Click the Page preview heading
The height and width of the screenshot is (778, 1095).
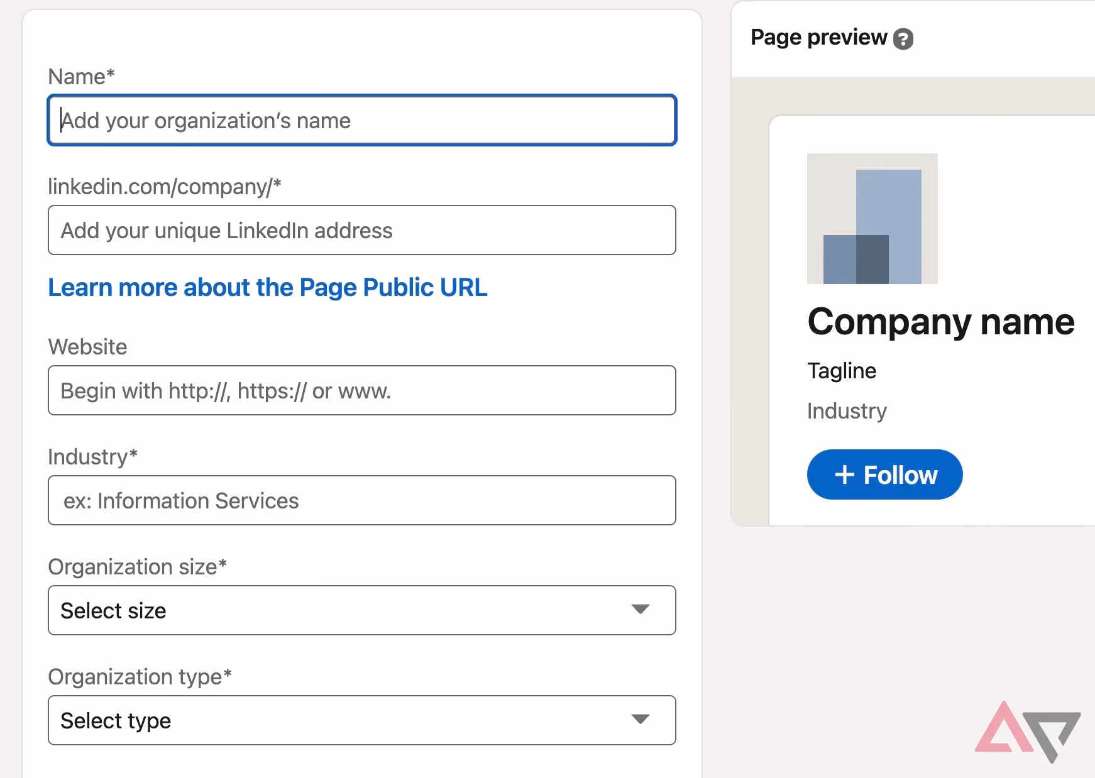[x=817, y=37]
